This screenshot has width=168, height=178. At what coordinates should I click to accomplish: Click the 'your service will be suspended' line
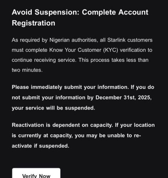[x=54, y=108]
